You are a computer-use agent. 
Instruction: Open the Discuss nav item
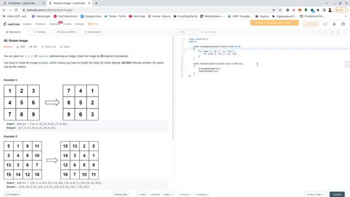pos(79,24)
